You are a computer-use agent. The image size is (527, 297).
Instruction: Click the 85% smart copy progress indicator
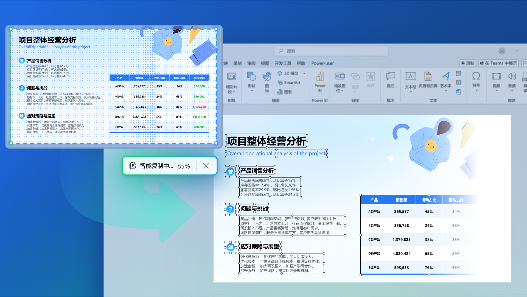click(183, 166)
